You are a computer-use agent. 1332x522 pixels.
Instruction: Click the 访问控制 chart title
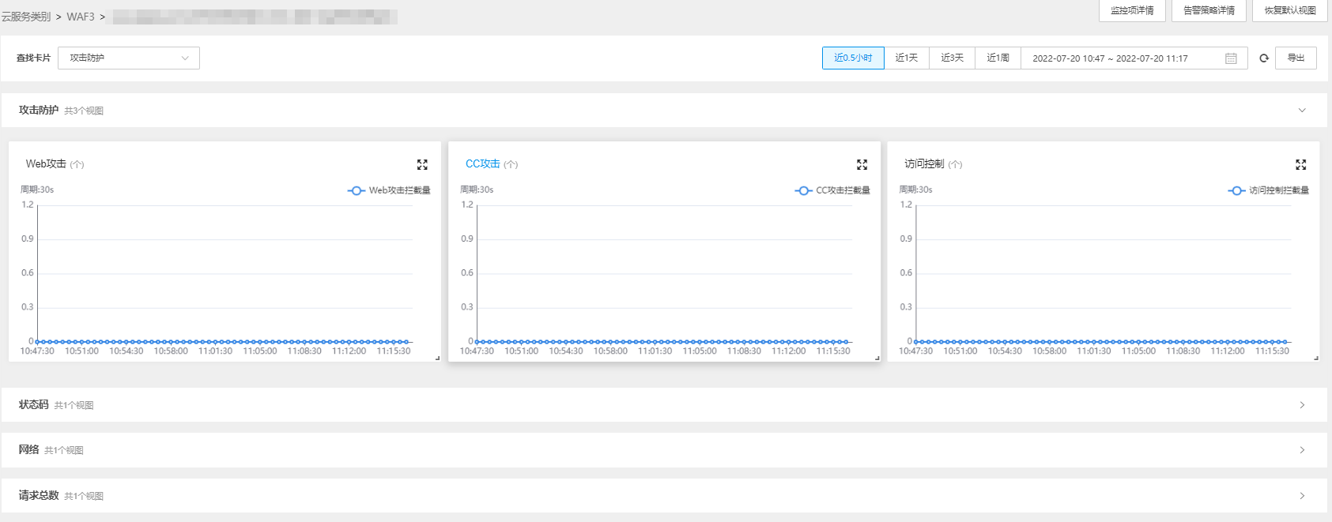tap(924, 163)
